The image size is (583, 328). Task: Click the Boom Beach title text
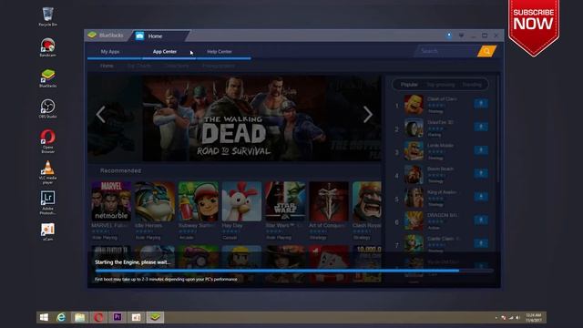[440, 169]
